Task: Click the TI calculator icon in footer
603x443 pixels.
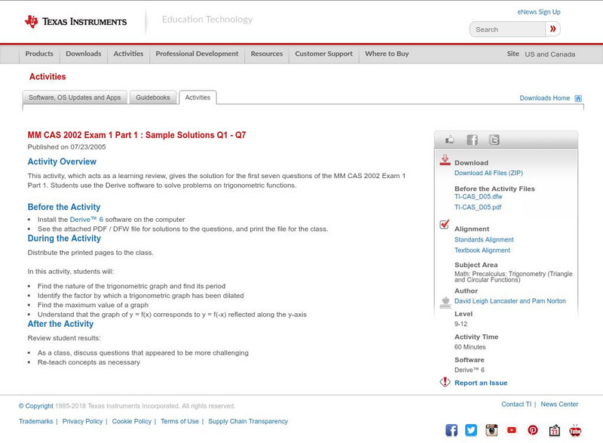Action: click(x=554, y=430)
